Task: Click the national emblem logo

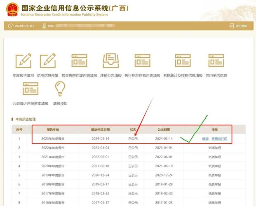Action: [x=12, y=9]
